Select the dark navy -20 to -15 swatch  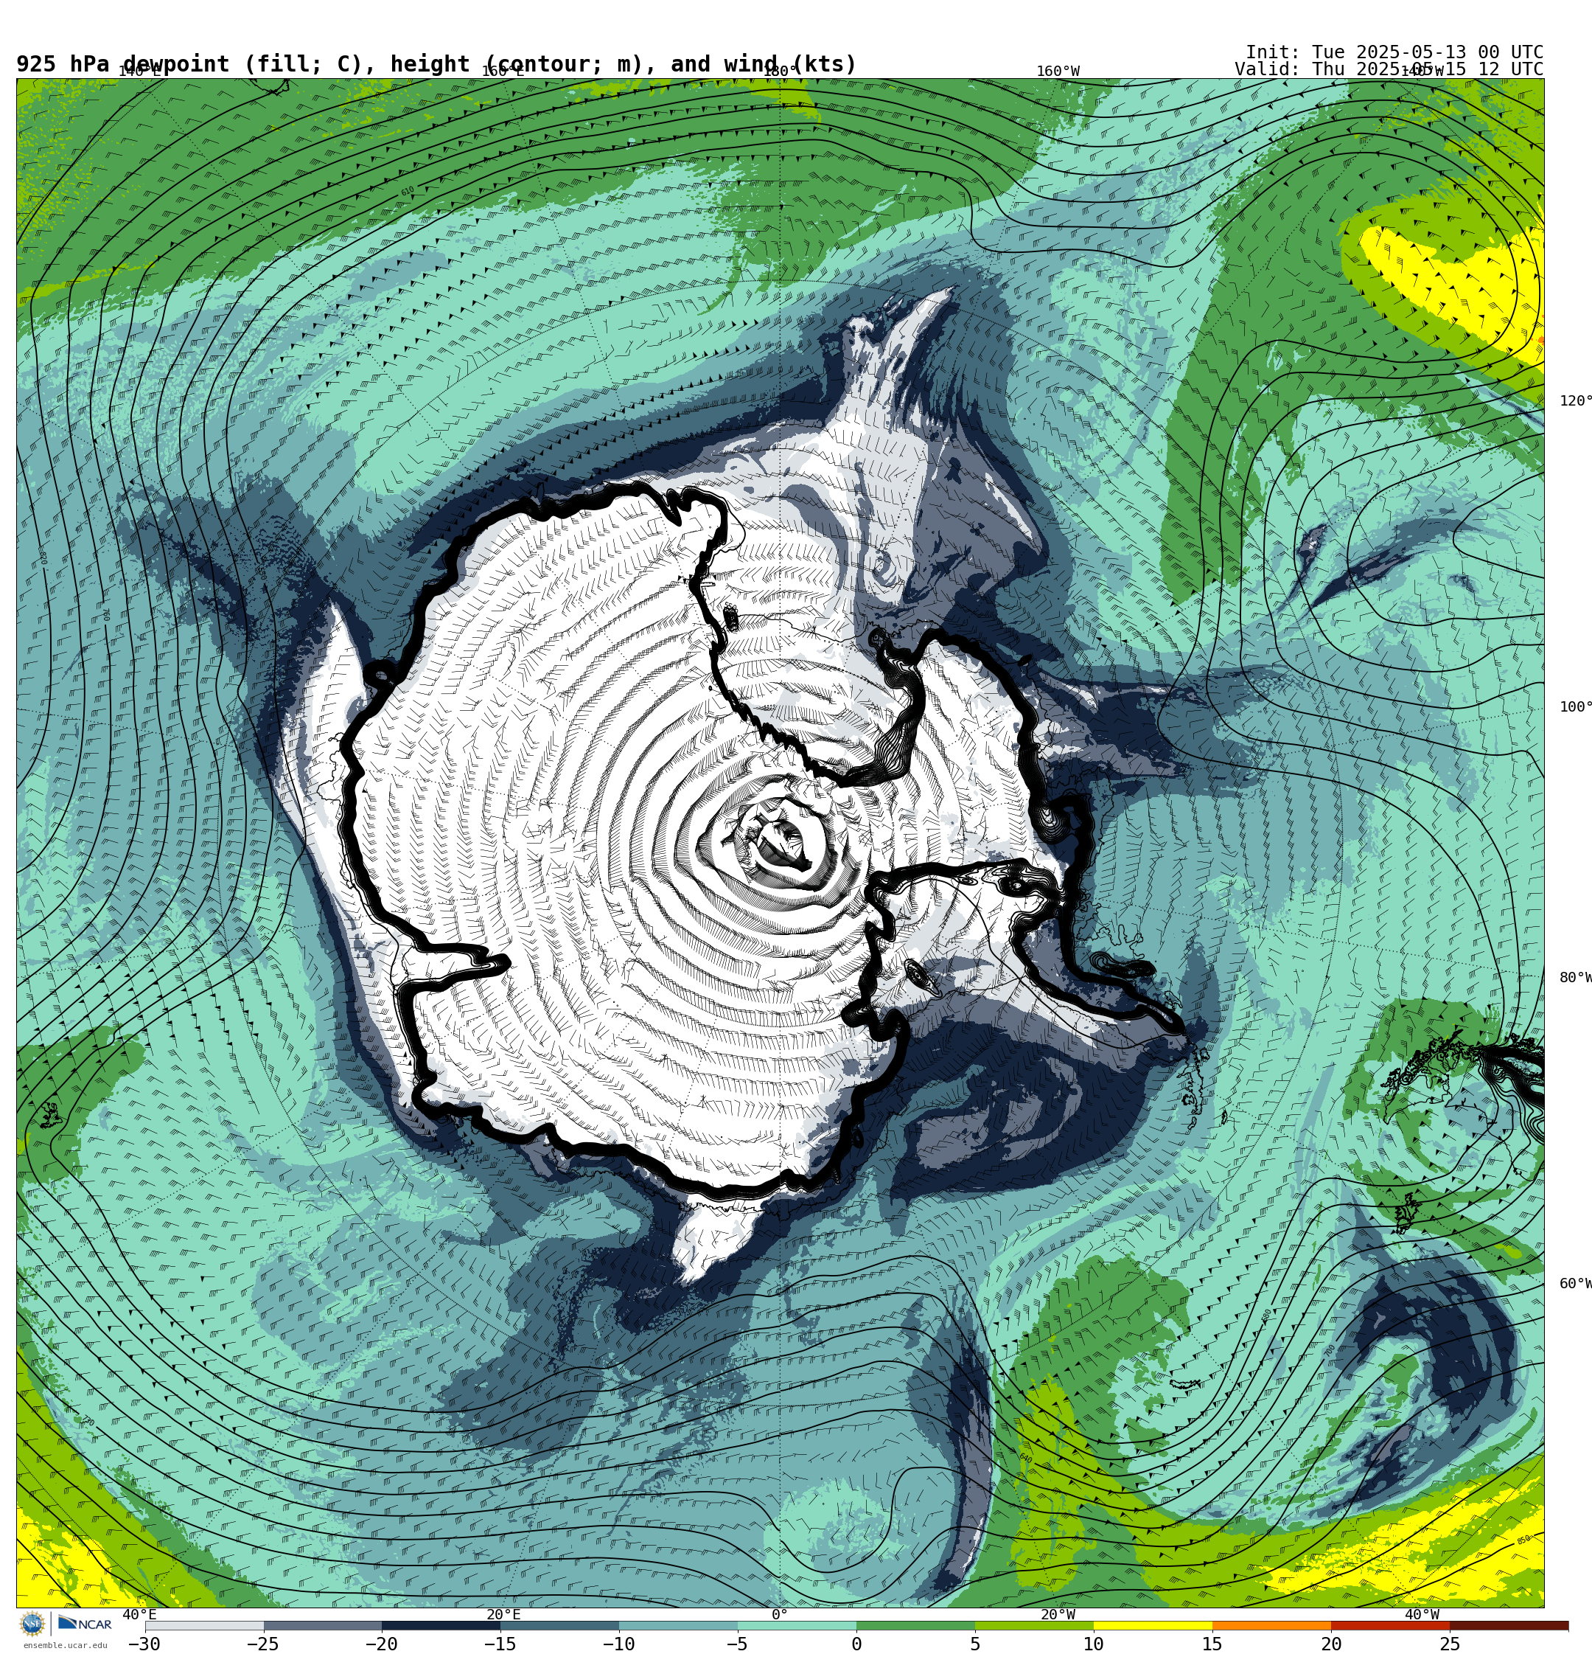tap(441, 1625)
